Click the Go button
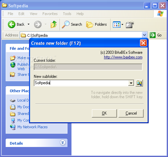This screenshot has height=157, width=168. click(156, 35)
